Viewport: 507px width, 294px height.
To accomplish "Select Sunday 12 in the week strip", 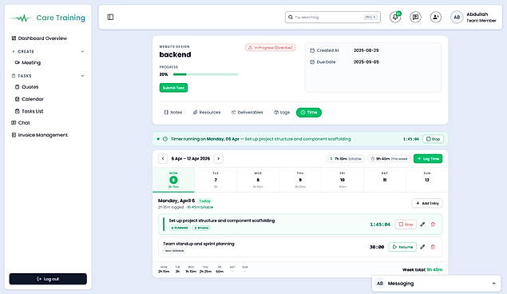I will click(x=427, y=180).
